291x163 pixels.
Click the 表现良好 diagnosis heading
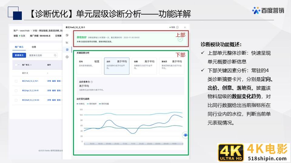82,37
